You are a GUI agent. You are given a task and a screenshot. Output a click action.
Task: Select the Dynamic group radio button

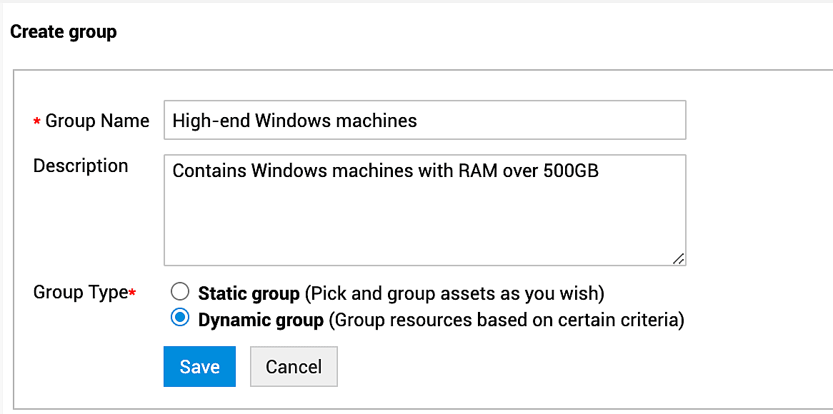pyautogui.click(x=180, y=318)
